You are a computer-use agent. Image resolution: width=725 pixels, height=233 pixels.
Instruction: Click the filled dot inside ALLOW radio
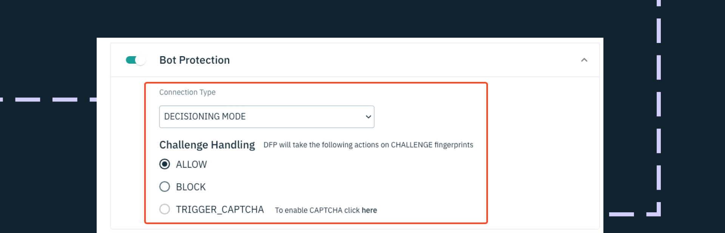click(x=165, y=164)
